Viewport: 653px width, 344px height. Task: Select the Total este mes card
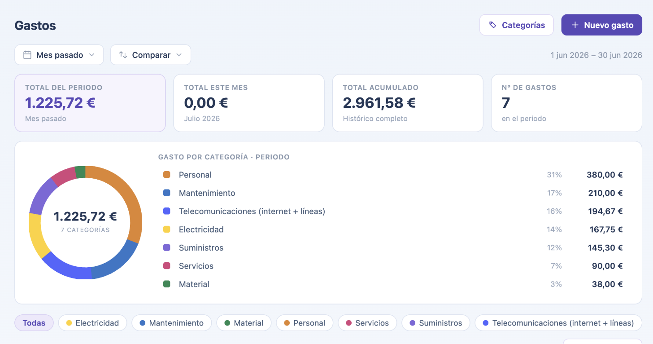click(249, 103)
